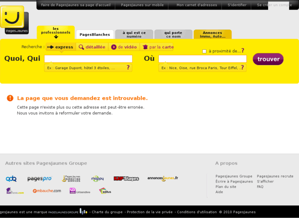
Task: Click the Garage Dupont example hint text
Action: click(x=81, y=68)
